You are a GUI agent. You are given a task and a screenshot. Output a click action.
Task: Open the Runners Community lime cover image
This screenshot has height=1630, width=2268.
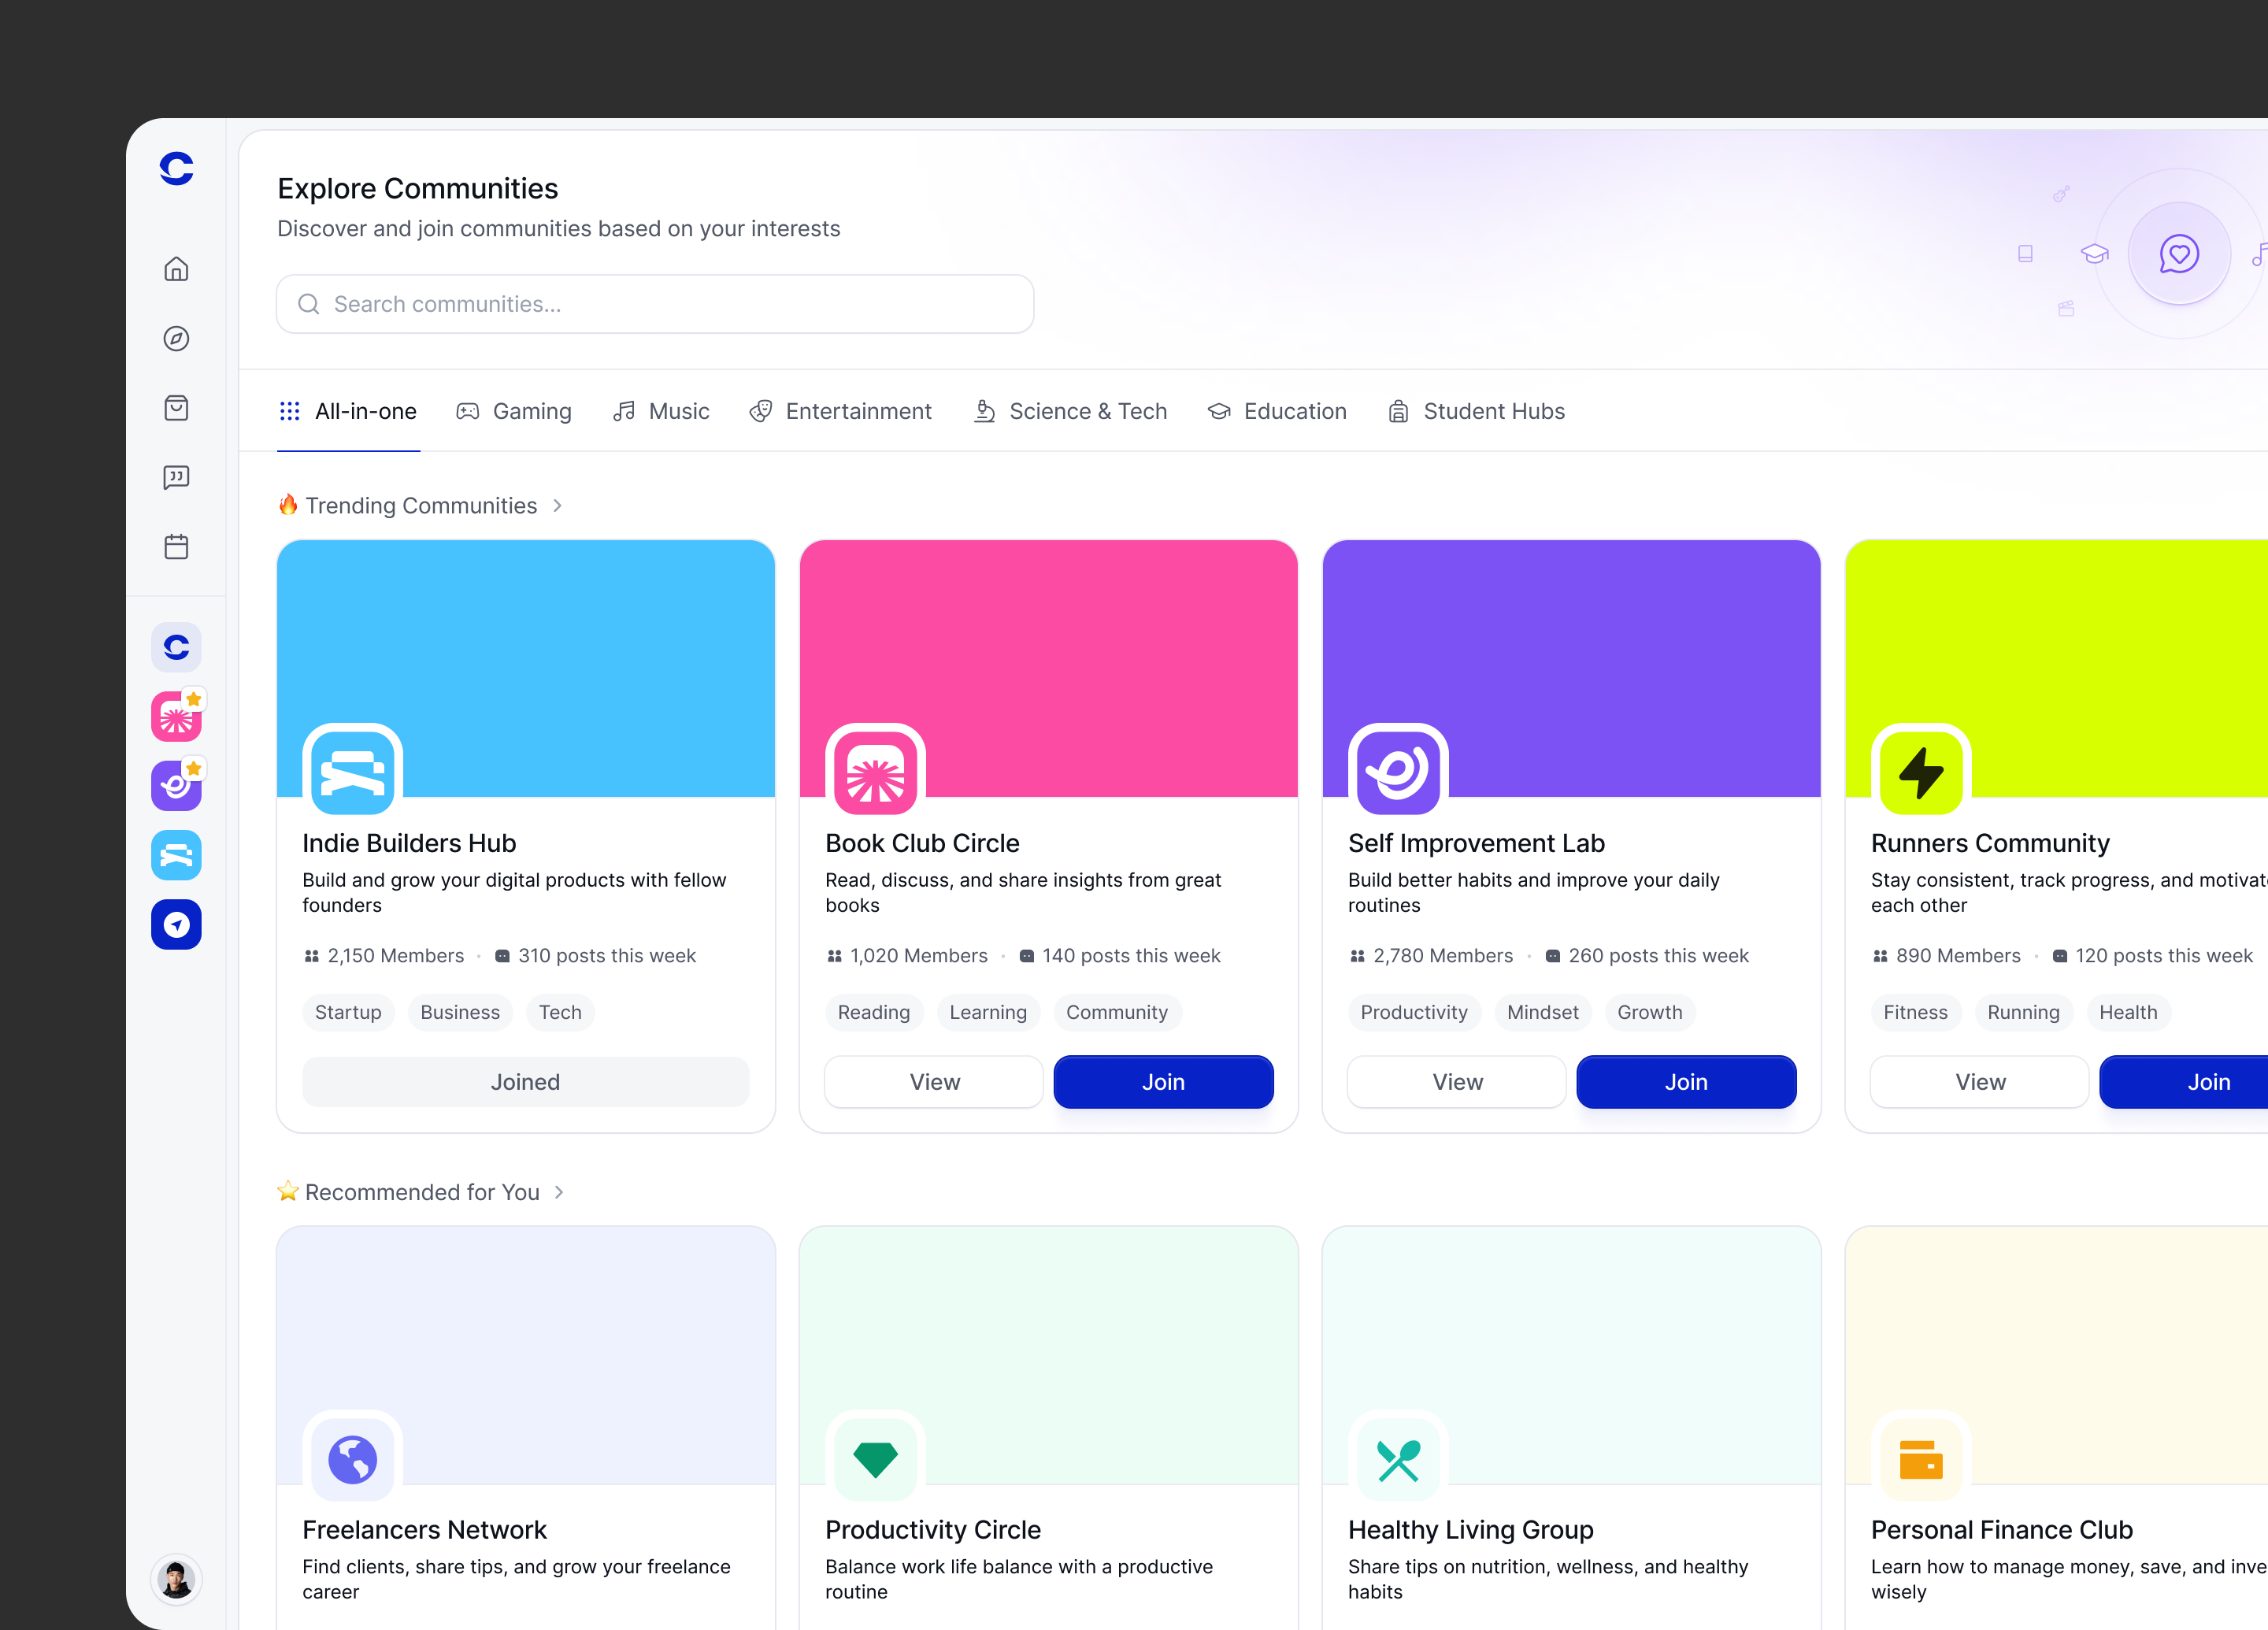pyautogui.click(x=2057, y=668)
